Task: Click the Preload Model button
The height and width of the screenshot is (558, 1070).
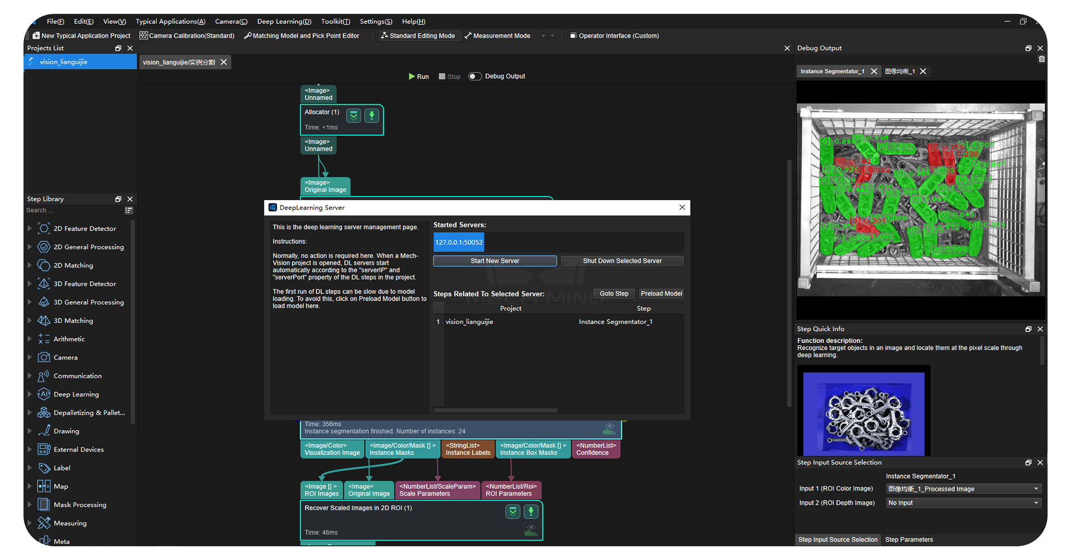Action: 661,293
